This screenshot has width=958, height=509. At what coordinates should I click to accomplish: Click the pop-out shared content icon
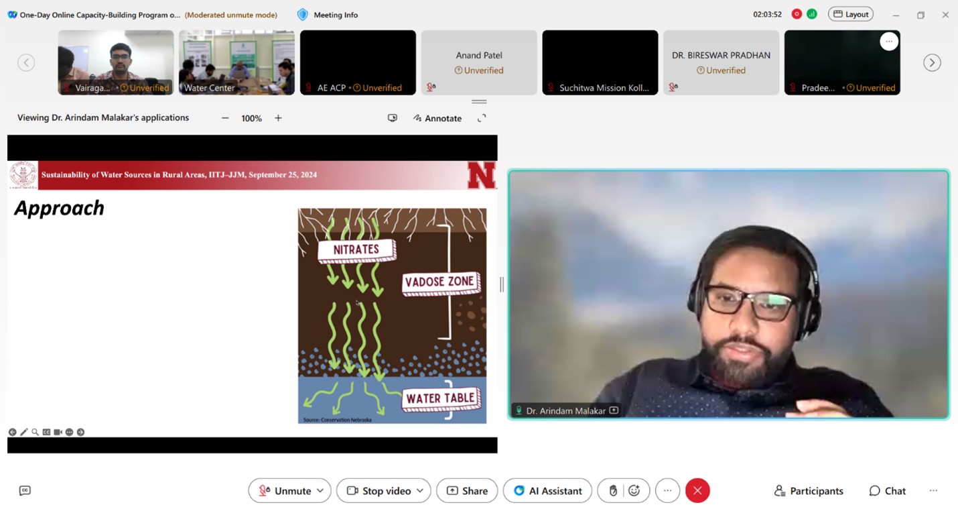(x=393, y=118)
